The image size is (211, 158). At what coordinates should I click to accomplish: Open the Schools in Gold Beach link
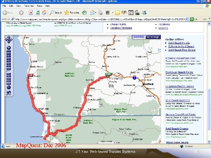181,46
